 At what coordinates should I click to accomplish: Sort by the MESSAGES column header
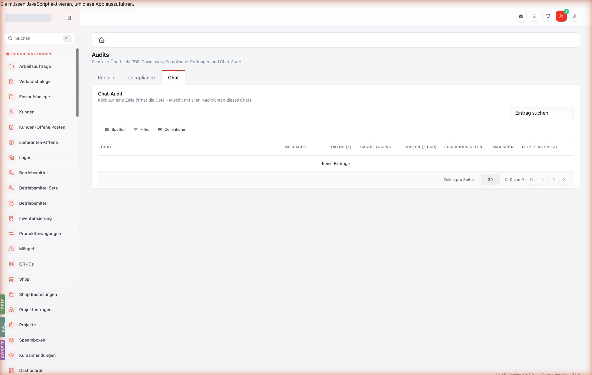point(295,147)
